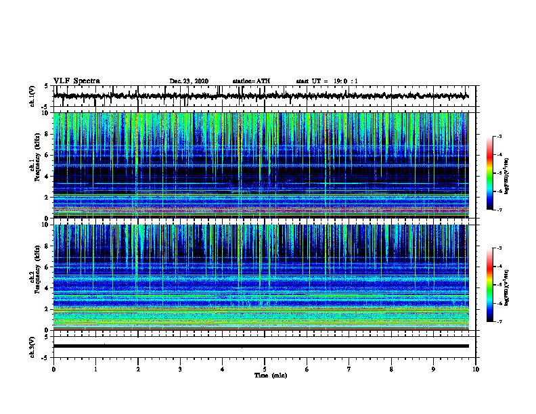Click time axis tick label "10"
Viewport: 536px width, 414px height.
[x=476, y=369]
